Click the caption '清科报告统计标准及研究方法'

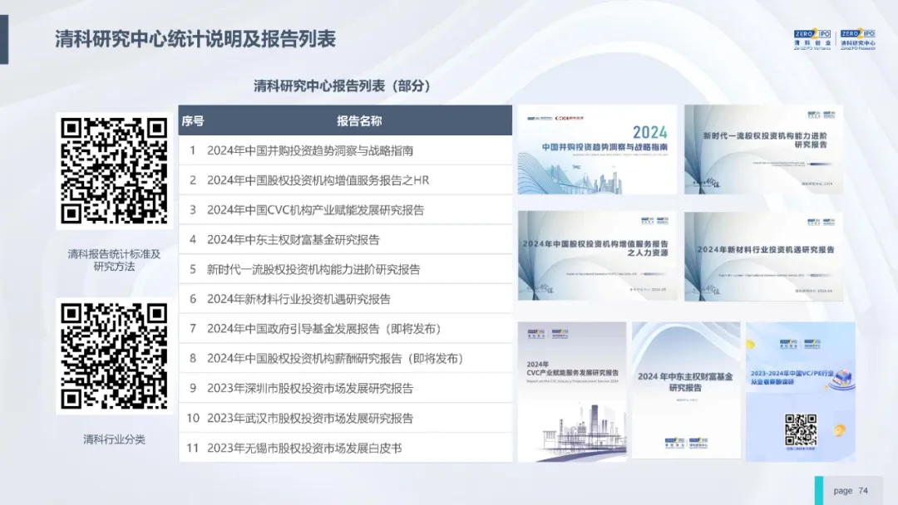coord(114,260)
